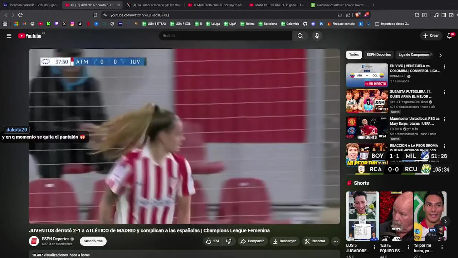The height and width of the screenshot is (258, 458).
Task: Open the YouTube guide hamburger menu
Action: coord(9,36)
